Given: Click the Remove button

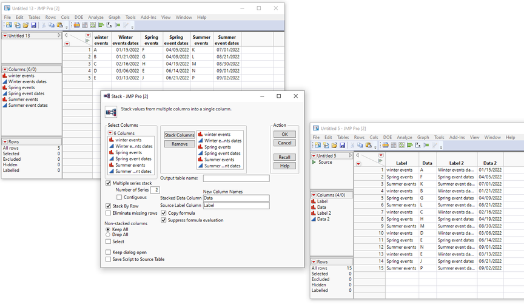Looking at the screenshot, I should [x=180, y=144].
